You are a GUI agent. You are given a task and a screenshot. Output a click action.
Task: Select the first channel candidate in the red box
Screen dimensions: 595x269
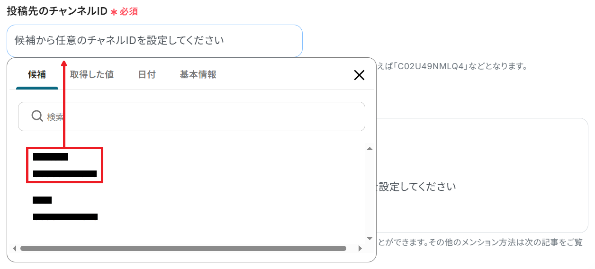64,165
